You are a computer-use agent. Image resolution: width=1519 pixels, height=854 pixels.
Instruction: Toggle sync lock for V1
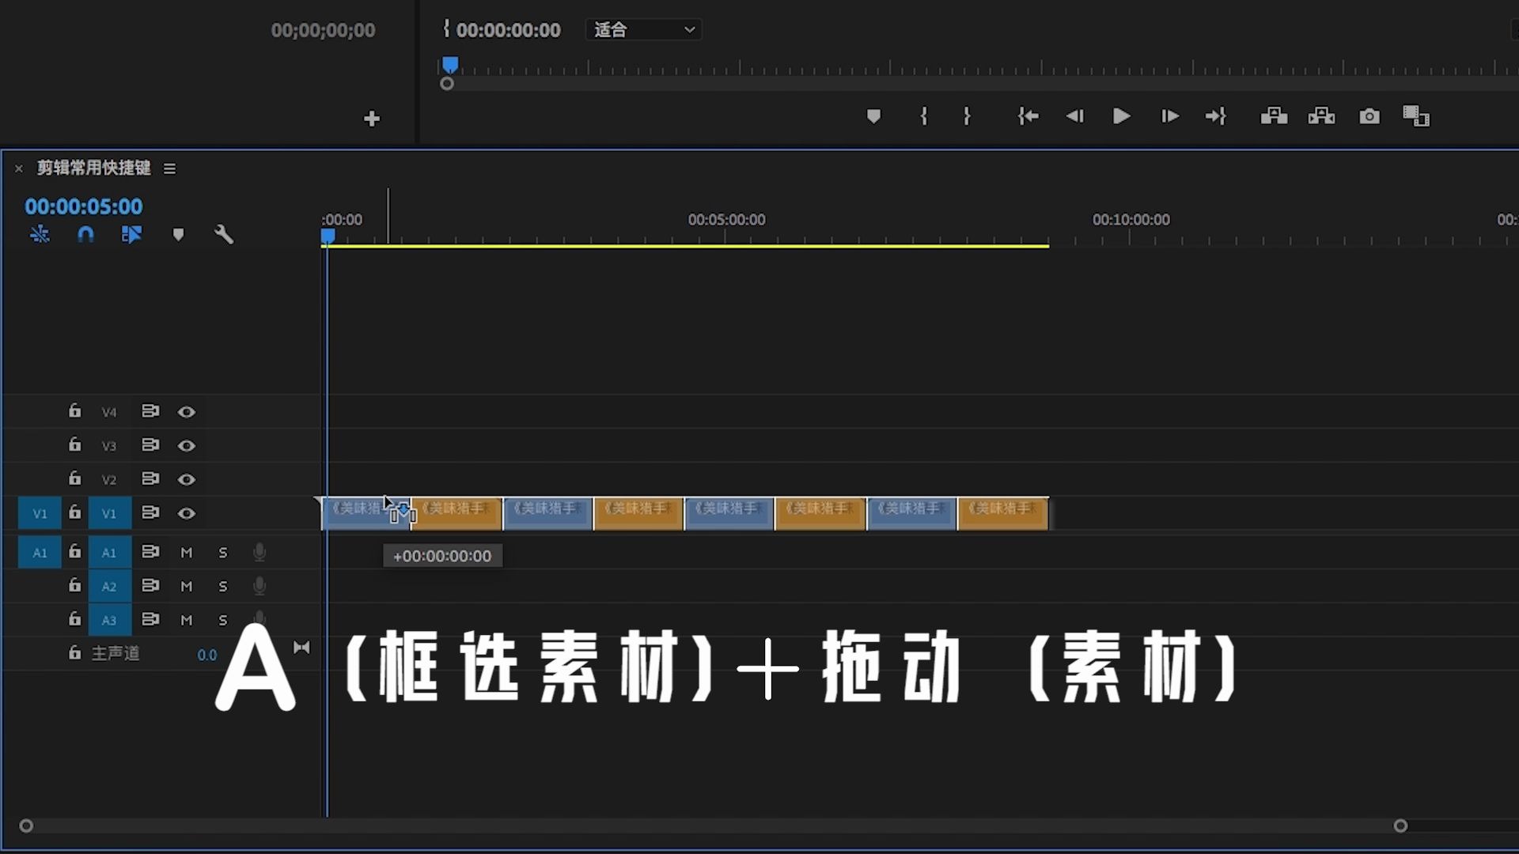tap(150, 513)
